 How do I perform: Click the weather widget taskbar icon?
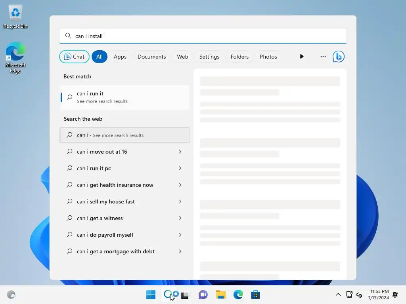pyautogui.click(x=11, y=294)
